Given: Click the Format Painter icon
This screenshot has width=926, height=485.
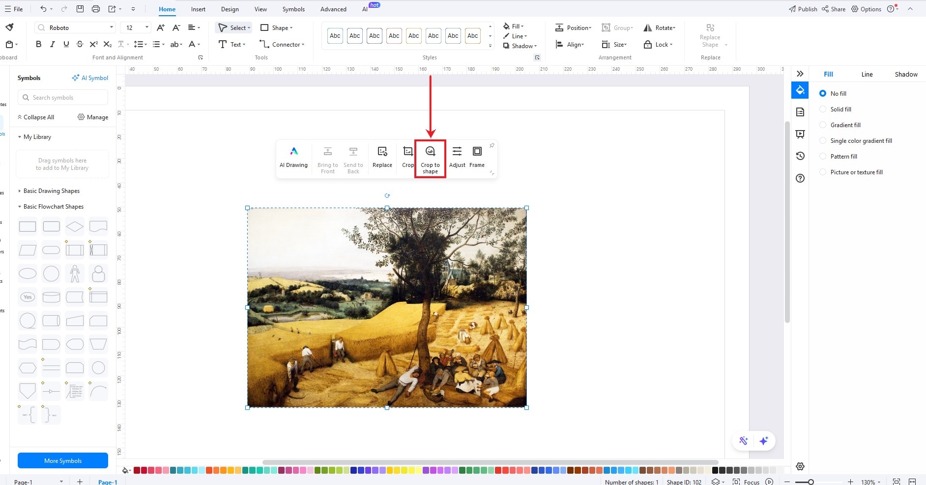Looking at the screenshot, I should click(x=9, y=27).
